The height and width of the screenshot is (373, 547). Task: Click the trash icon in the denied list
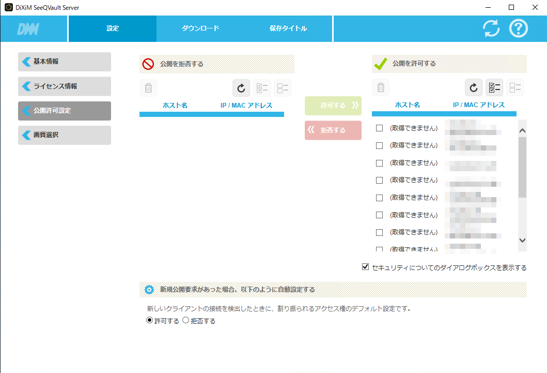[x=148, y=88]
